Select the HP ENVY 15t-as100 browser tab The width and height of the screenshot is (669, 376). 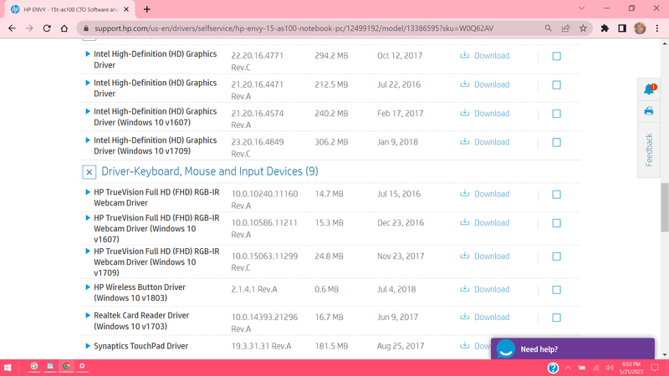[x=69, y=9]
